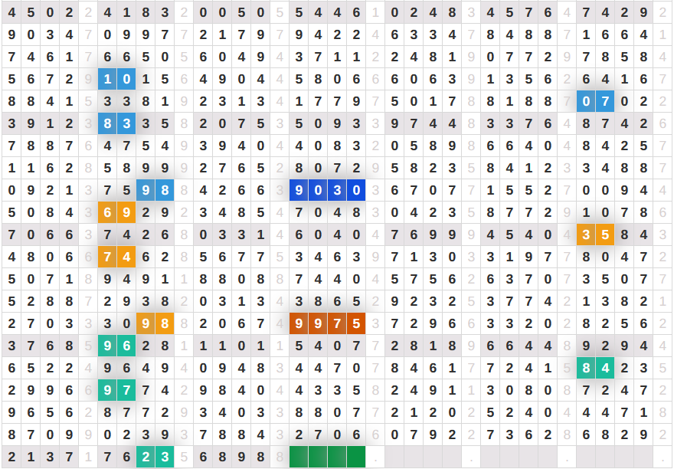Click the digit 3 in dark blue 9030 block
The height and width of the screenshot is (469, 674).
pyautogui.click(x=337, y=191)
